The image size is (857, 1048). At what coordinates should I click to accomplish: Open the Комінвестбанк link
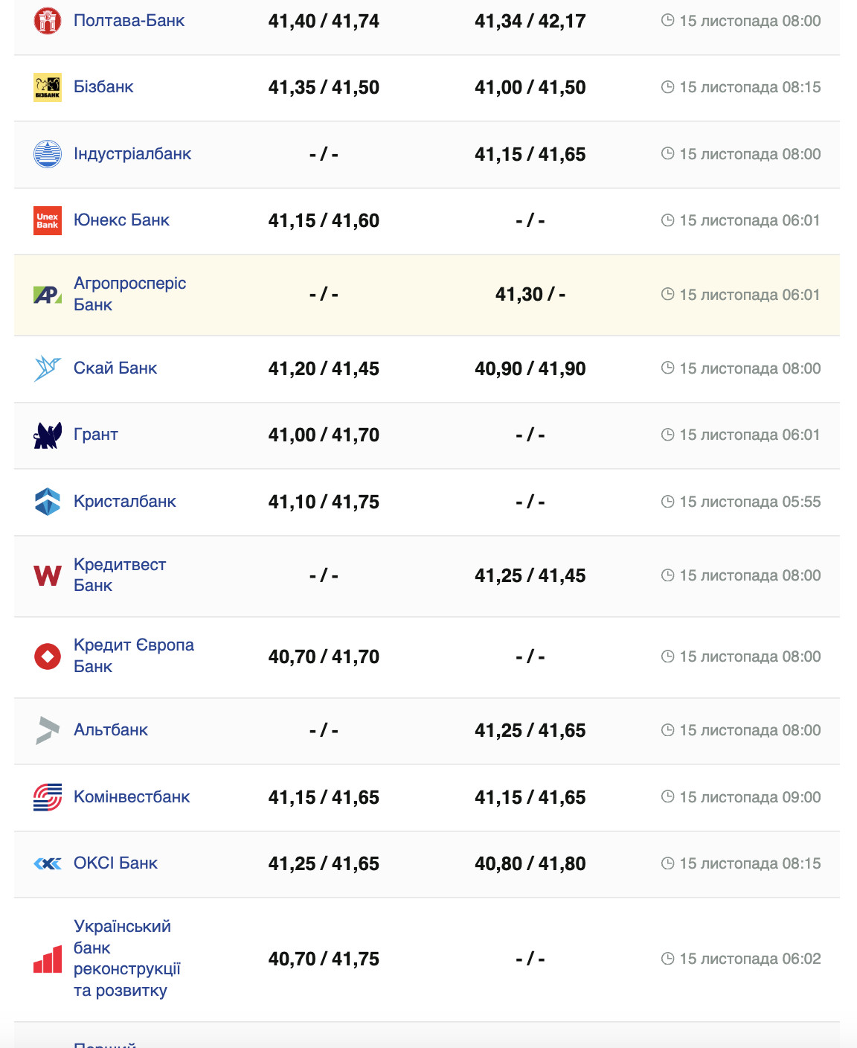pyautogui.click(x=132, y=797)
